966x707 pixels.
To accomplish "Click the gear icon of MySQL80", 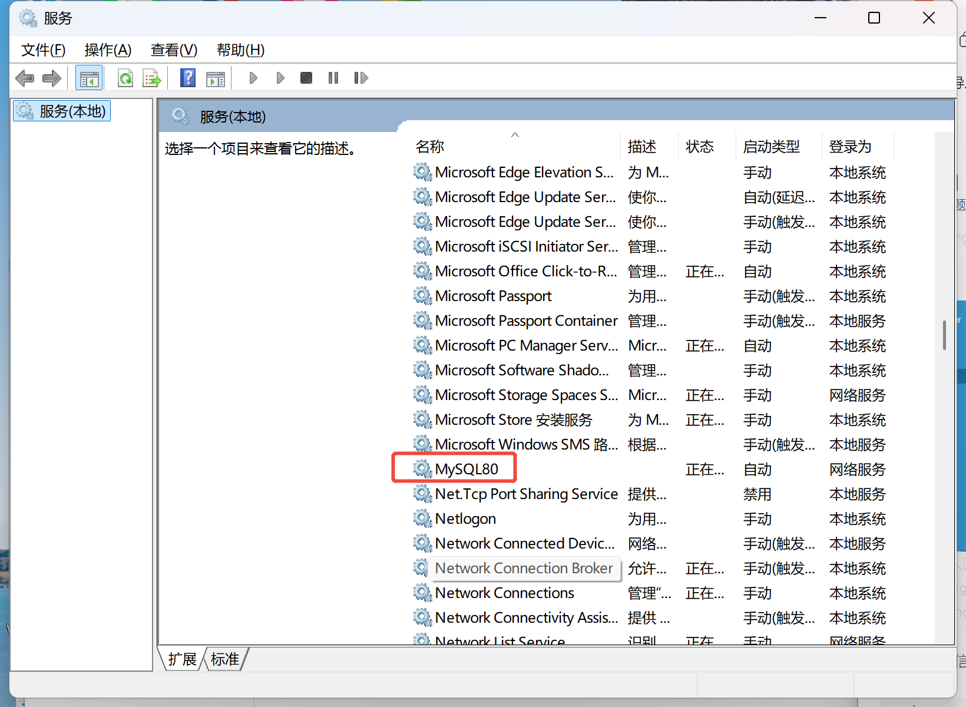I will [x=422, y=469].
